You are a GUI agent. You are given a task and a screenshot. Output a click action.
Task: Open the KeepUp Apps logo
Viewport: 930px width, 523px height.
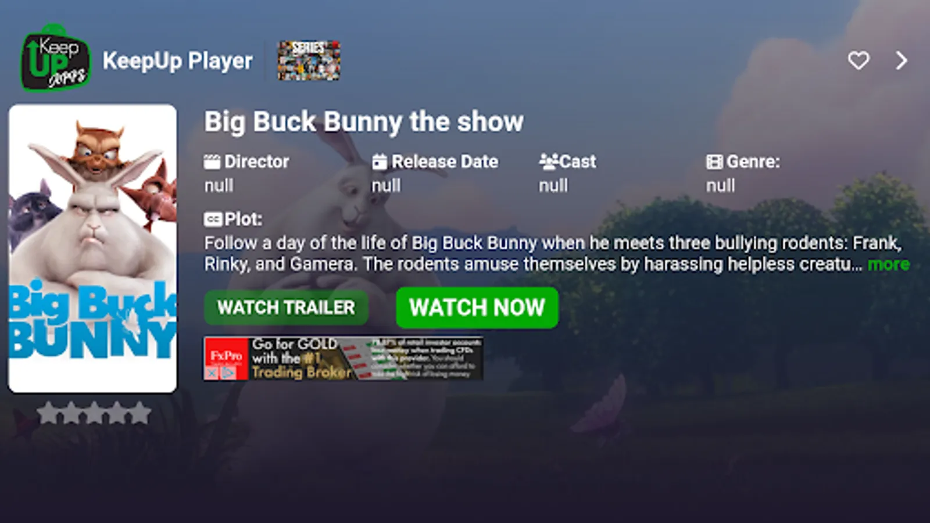(x=55, y=58)
